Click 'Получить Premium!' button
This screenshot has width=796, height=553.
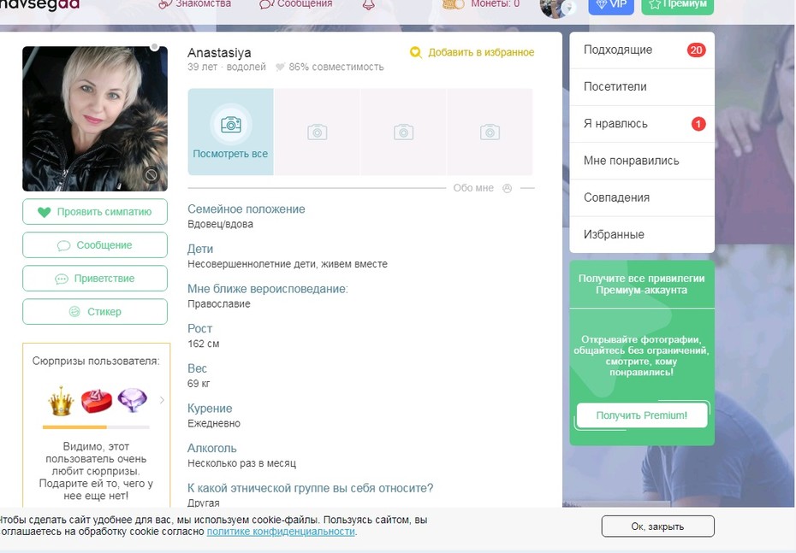[642, 415]
